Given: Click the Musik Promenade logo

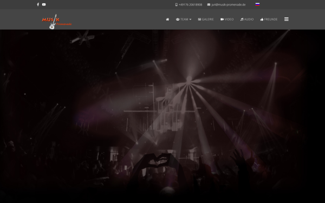Looking at the screenshot, I should click(x=56, y=22).
